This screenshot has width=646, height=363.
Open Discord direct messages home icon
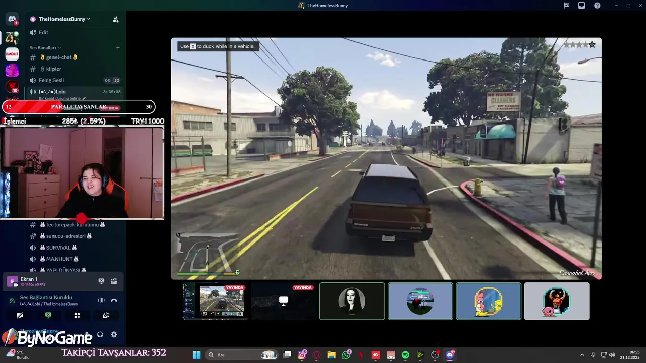click(12, 20)
